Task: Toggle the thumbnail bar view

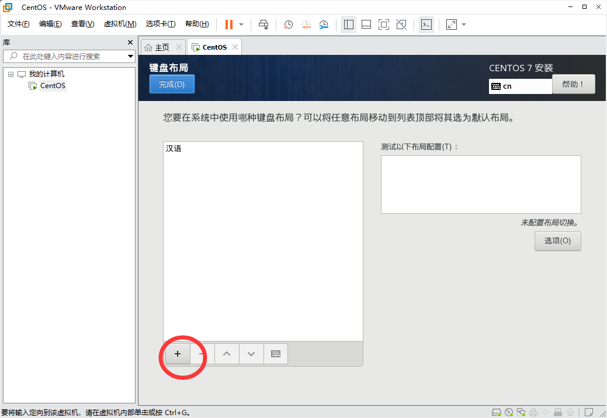Action: [x=366, y=25]
